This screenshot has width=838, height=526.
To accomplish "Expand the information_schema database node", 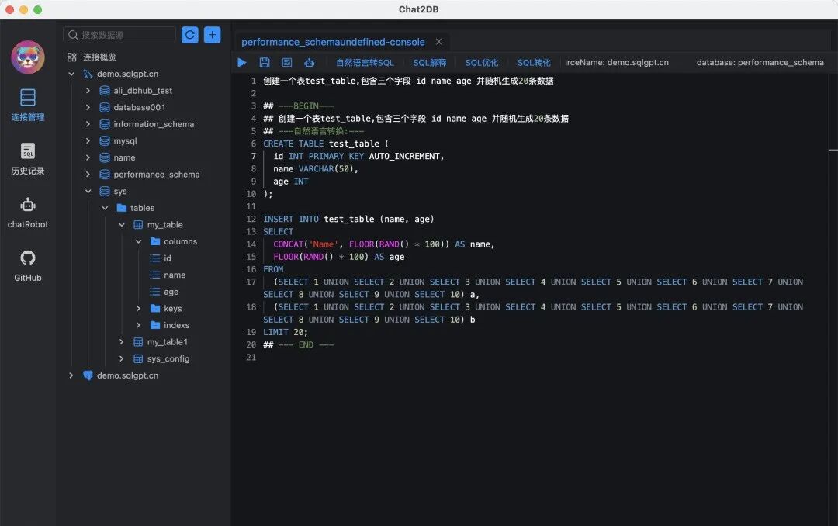I will pyautogui.click(x=88, y=124).
